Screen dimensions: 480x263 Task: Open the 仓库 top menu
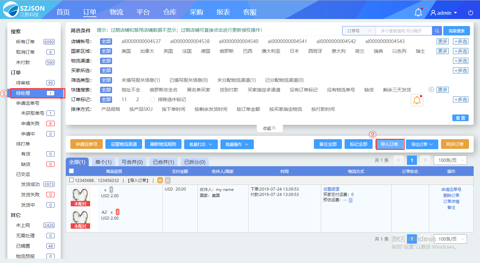point(170,12)
